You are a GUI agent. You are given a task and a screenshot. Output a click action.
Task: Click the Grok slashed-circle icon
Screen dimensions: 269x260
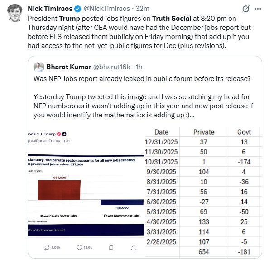click(245, 9)
